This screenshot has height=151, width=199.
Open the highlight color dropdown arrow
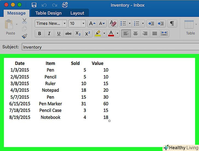coord(104,33)
